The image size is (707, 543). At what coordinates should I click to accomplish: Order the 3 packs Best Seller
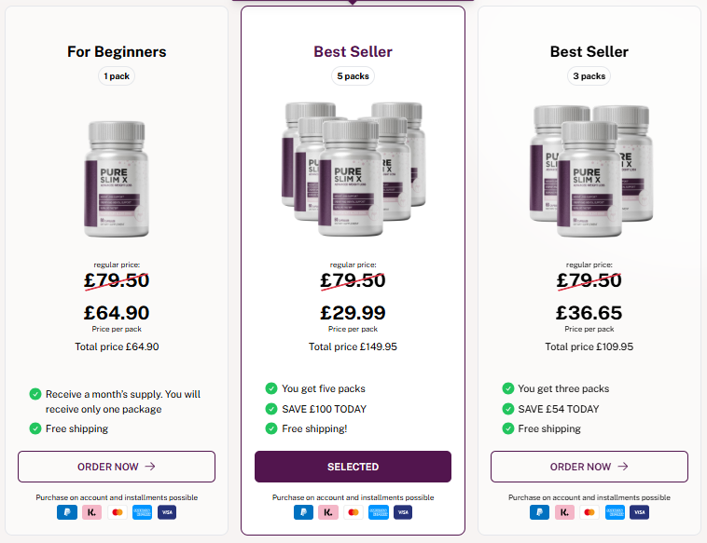[589, 467]
